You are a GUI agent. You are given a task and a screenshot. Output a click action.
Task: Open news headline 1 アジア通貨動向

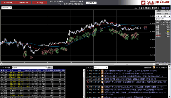pos(131,71)
